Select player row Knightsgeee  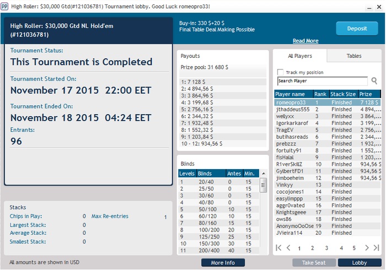pyautogui.click(x=328, y=213)
